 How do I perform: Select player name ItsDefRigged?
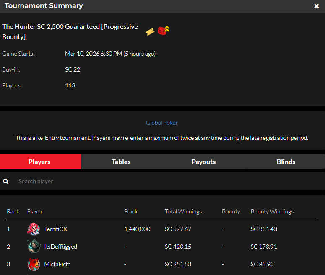click(60, 247)
